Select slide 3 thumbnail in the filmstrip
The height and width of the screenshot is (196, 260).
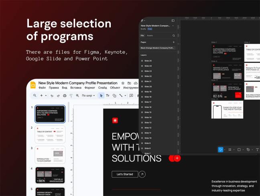[x=50, y=155]
